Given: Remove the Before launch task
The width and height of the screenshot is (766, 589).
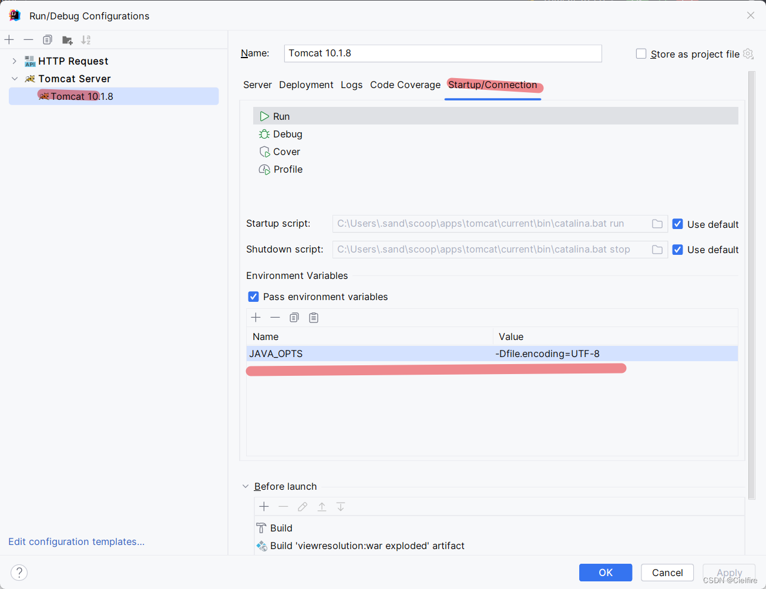Looking at the screenshot, I should 283,507.
